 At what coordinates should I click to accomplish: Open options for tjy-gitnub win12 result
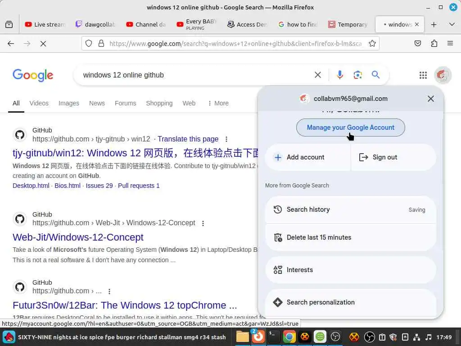[x=226, y=139]
